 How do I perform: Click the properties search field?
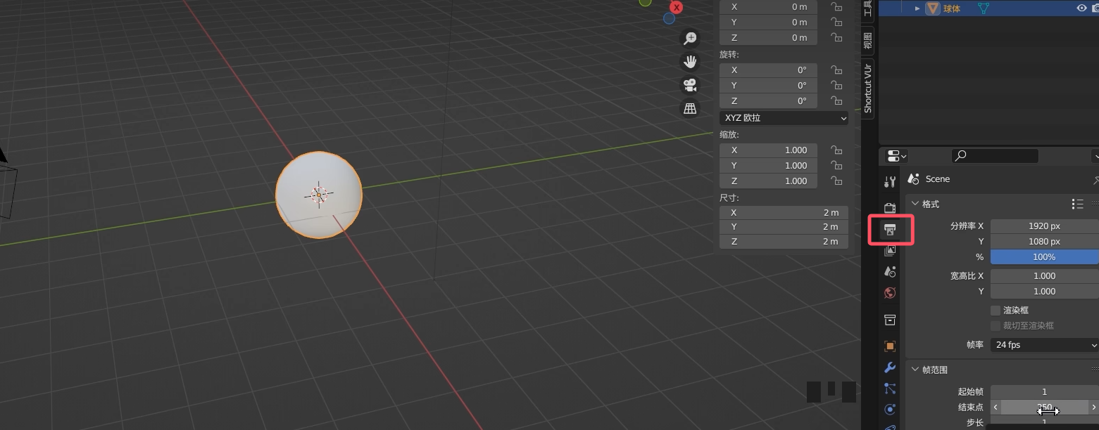[x=996, y=156]
